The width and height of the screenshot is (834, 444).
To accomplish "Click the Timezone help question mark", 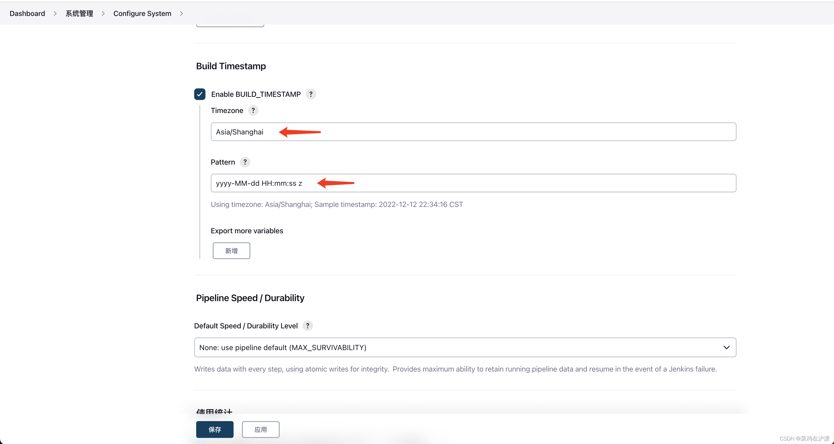I will pyautogui.click(x=253, y=110).
